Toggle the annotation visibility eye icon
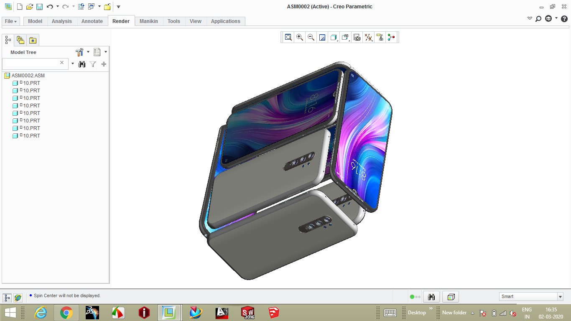The height and width of the screenshot is (321, 571). [380, 37]
